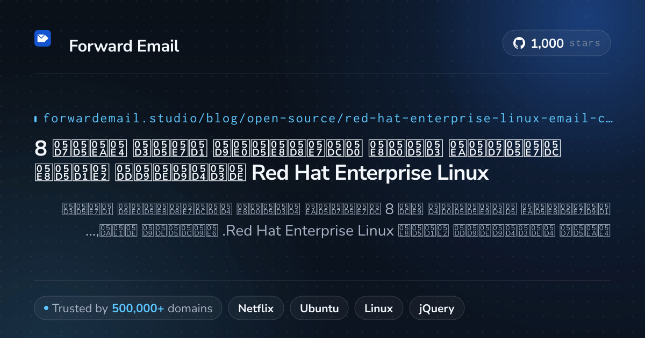Viewport: 645px width, 338px height.
Task: Click the number 8 starting the headline
Action: (x=40, y=149)
